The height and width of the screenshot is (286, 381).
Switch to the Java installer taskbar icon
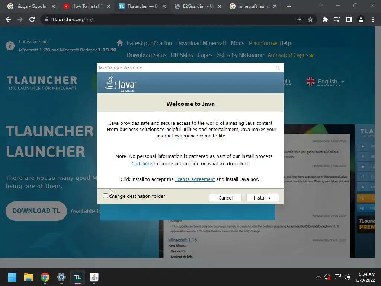[x=94, y=277]
